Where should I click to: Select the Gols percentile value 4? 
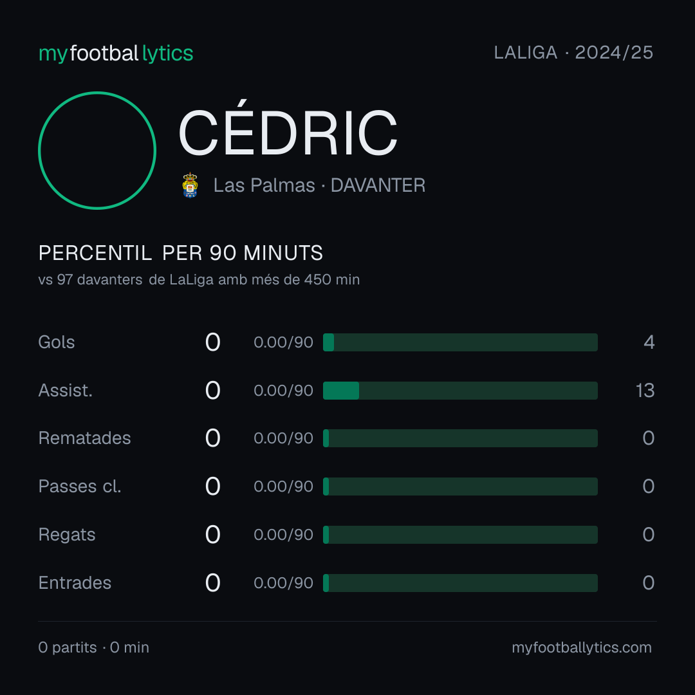649,342
